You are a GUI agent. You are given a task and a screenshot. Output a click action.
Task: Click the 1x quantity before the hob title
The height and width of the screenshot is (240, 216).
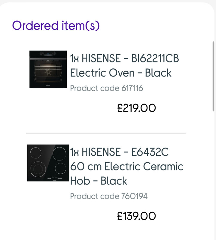point(74,152)
